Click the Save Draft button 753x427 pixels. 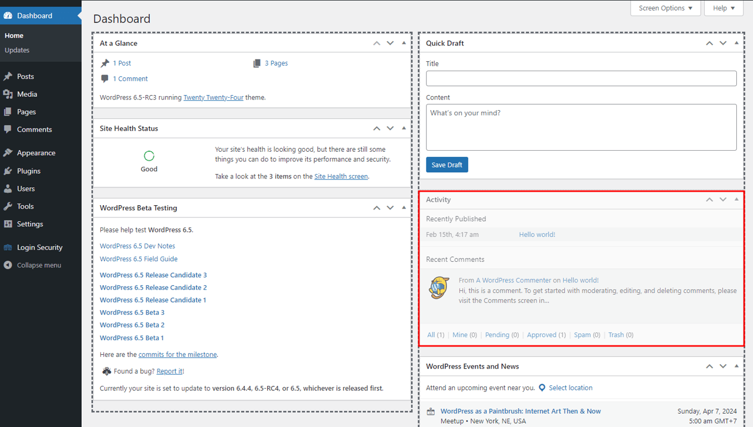tap(446, 164)
